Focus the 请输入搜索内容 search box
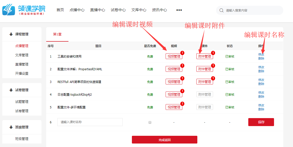Screen dimensions: 293x147 point(250,10)
